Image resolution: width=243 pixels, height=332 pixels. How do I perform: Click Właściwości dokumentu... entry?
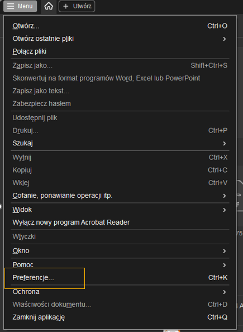(x=120, y=305)
